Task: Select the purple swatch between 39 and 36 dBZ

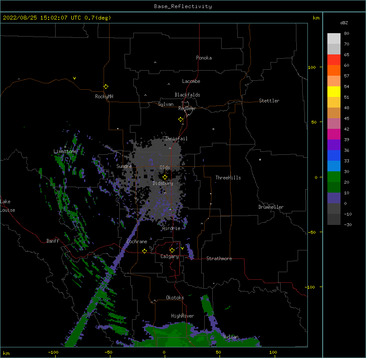Action: pos(334,145)
